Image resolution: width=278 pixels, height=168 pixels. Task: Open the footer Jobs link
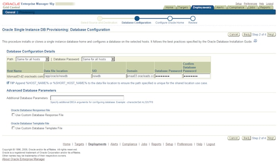(144, 144)
